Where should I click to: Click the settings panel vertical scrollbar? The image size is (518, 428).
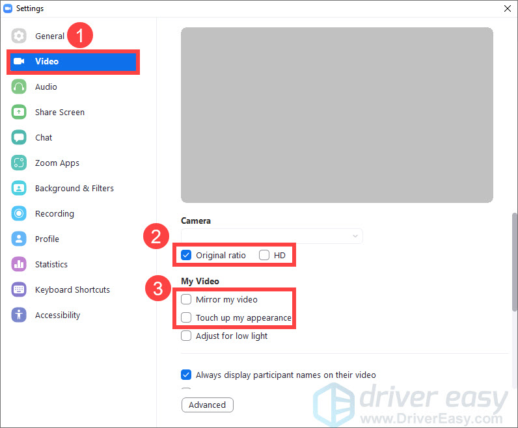point(514,273)
